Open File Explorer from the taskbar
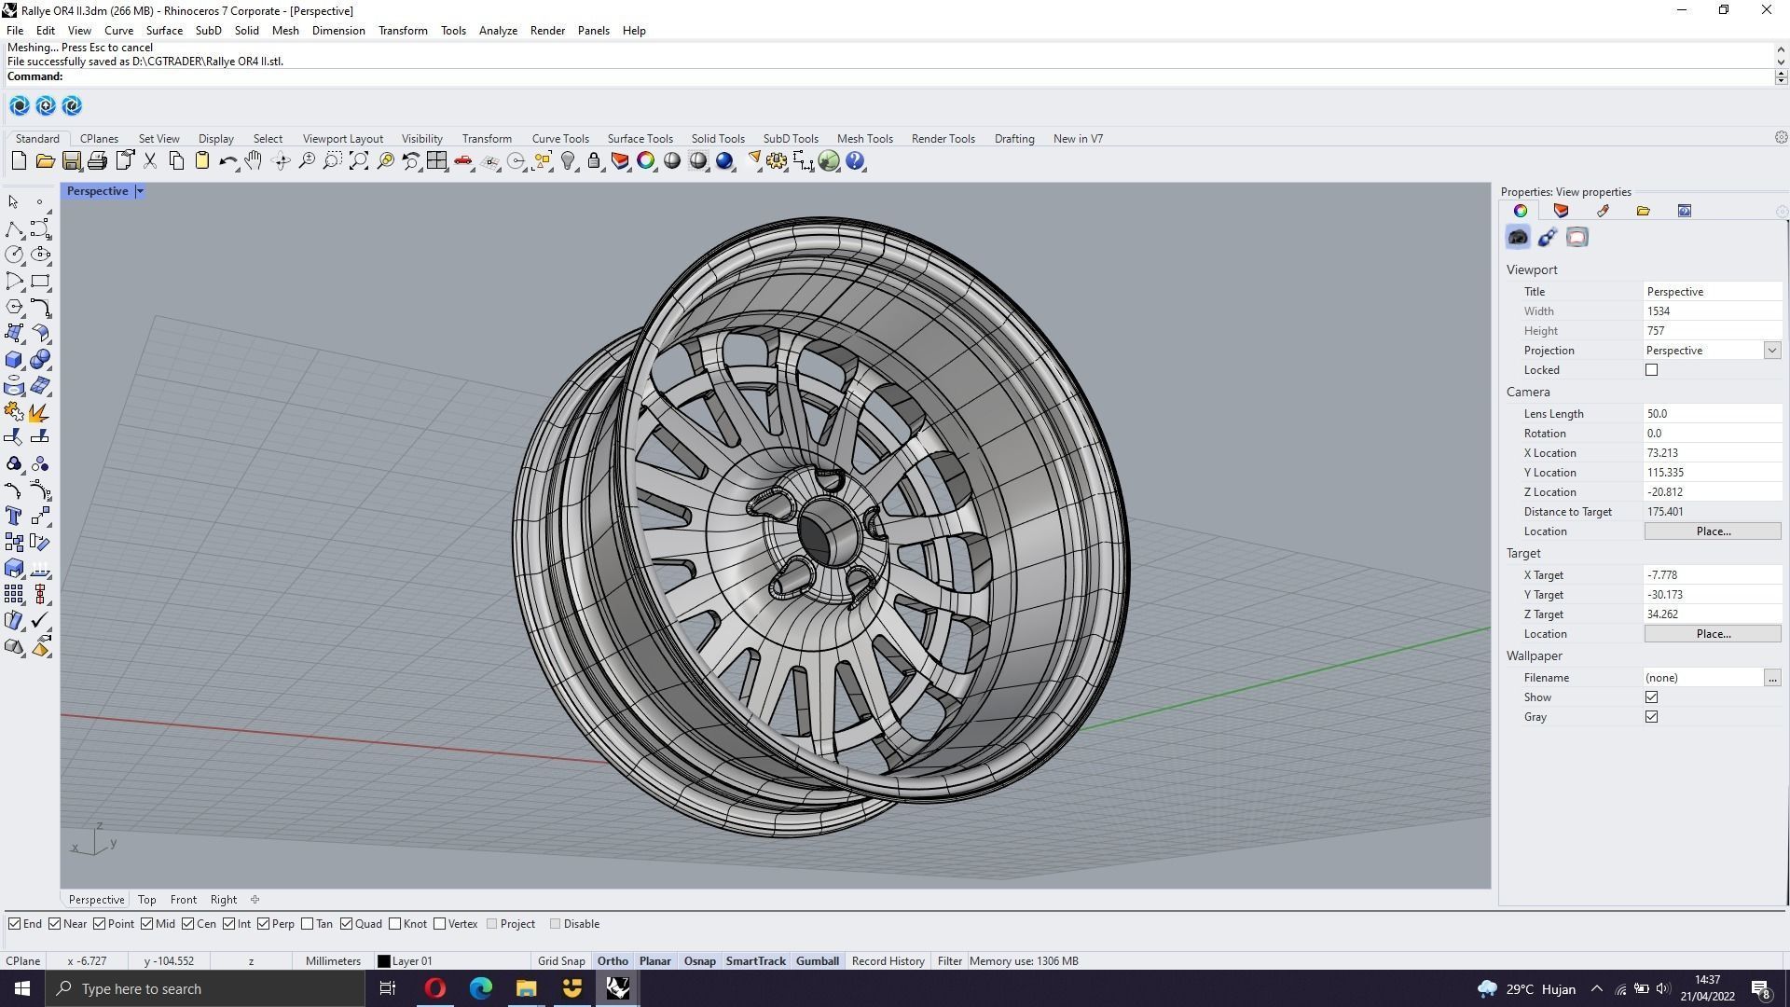This screenshot has height=1007, width=1790. pos(526,988)
